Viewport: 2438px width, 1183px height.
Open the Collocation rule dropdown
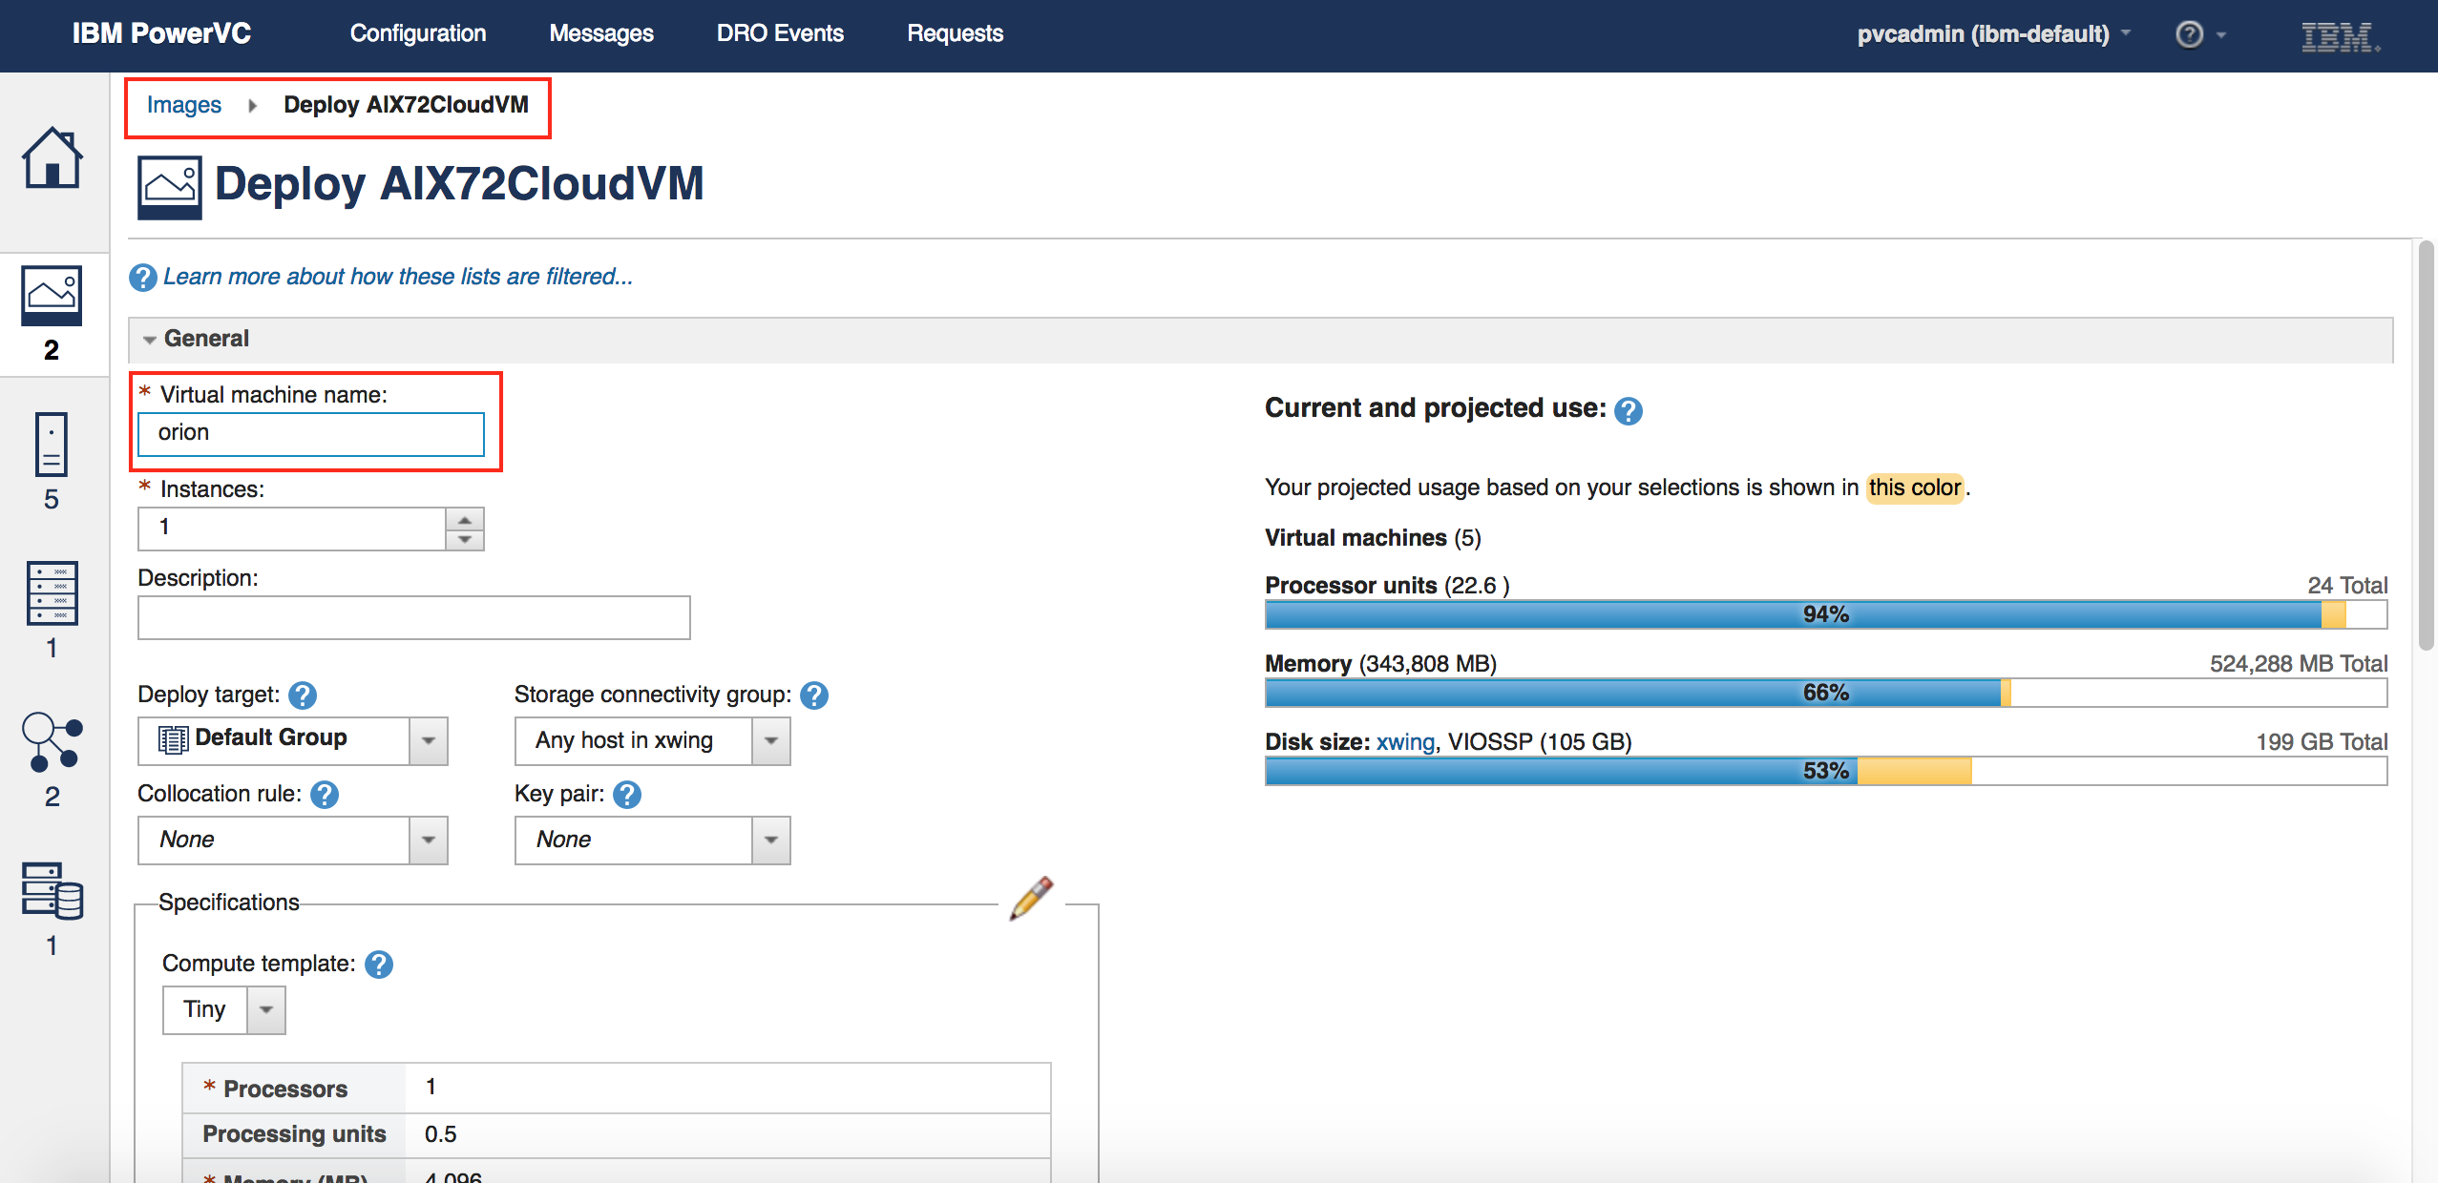[x=429, y=841]
